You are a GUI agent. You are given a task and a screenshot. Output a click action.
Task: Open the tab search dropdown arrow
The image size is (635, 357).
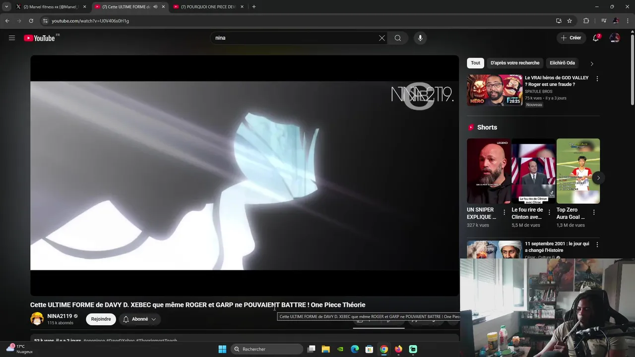click(6, 7)
